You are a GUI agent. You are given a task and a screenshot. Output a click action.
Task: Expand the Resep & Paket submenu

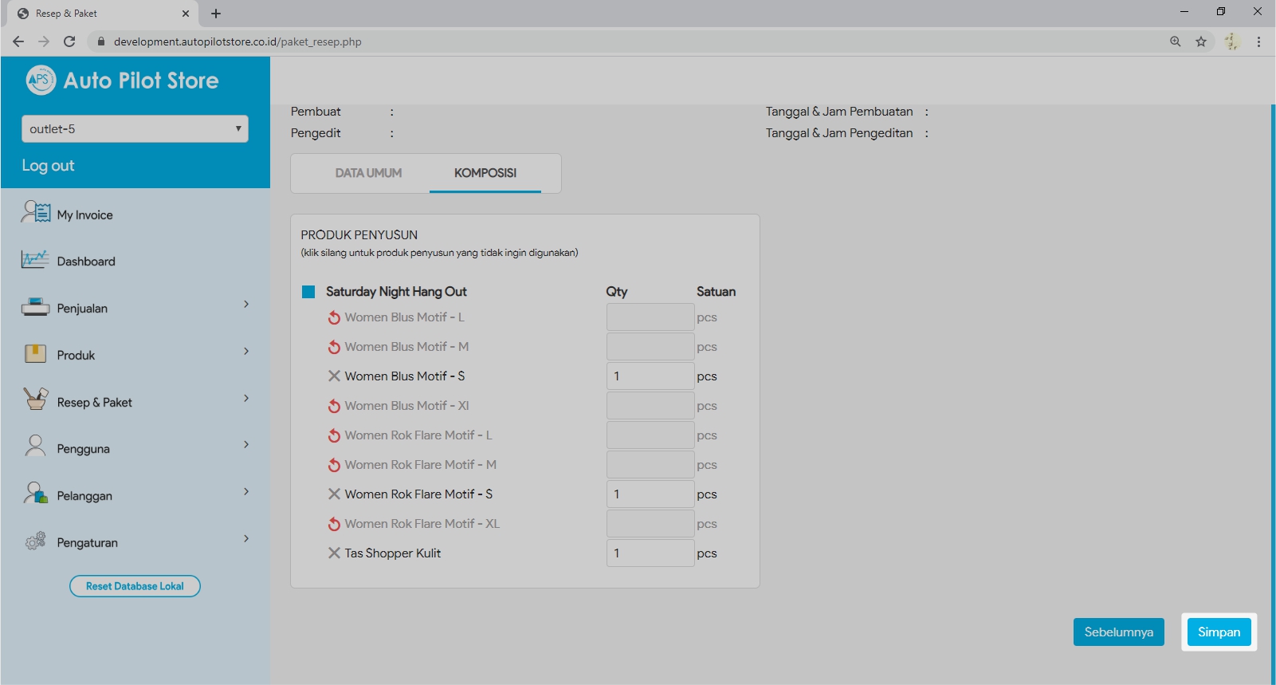tap(246, 398)
